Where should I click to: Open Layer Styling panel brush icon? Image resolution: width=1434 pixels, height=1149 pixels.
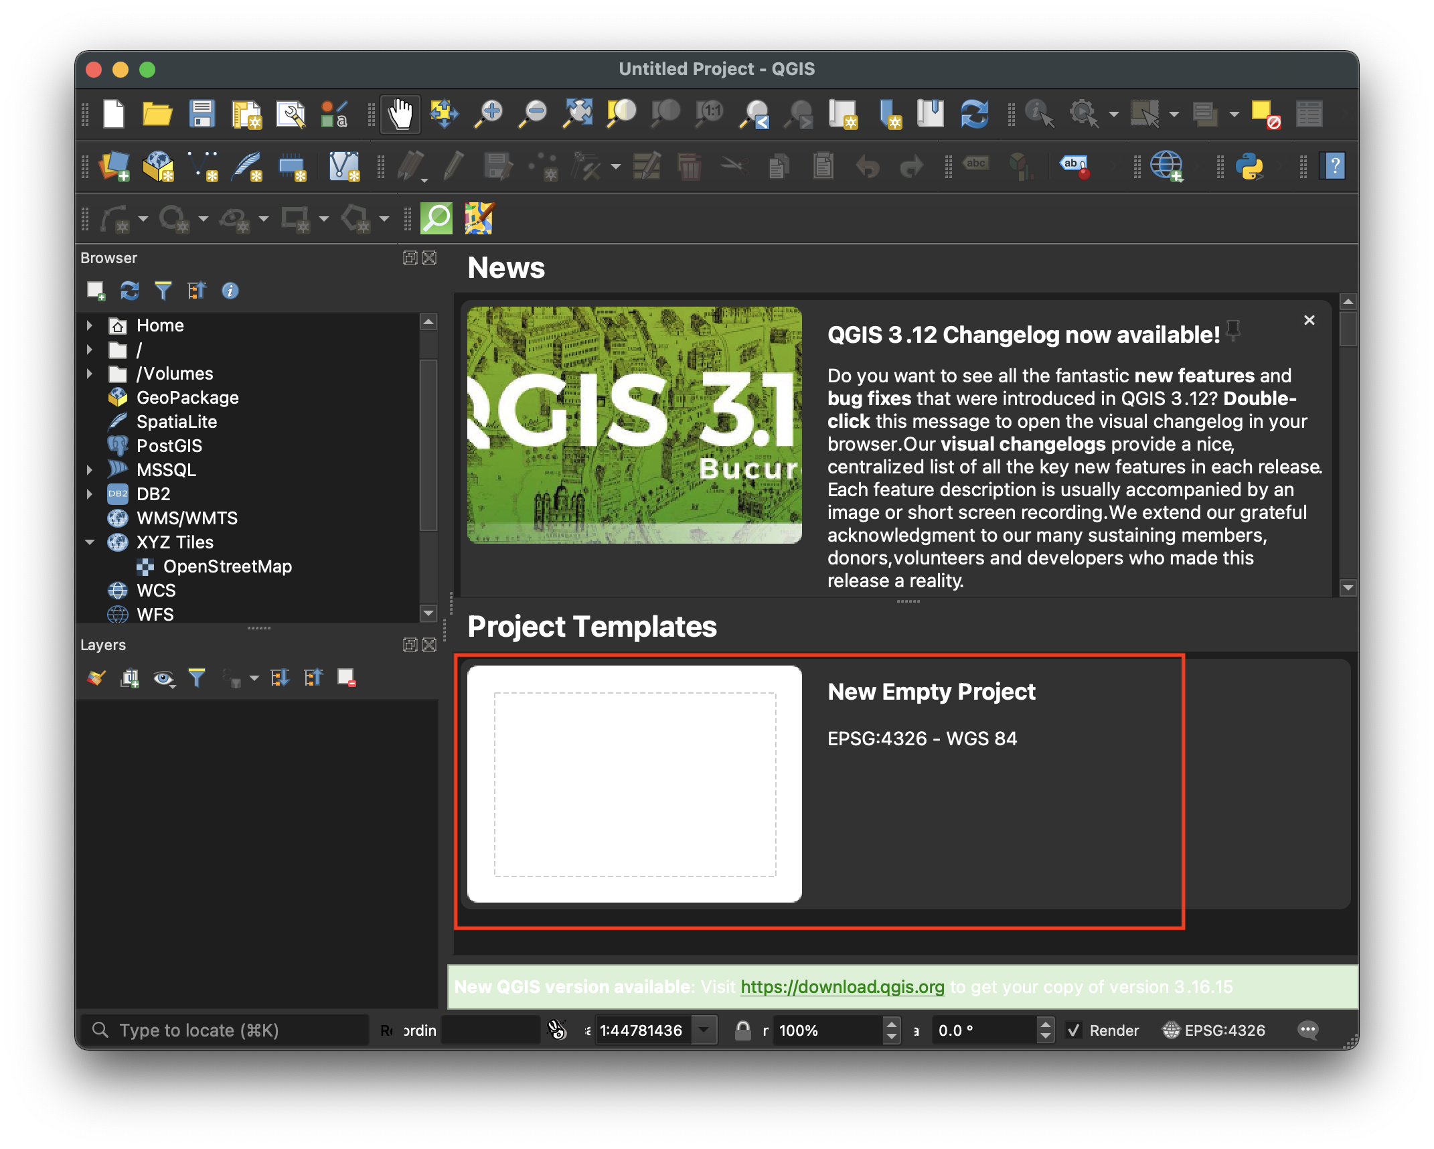click(96, 678)
